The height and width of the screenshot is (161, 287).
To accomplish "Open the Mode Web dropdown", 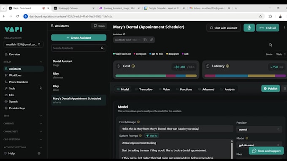I will [281, 54].
